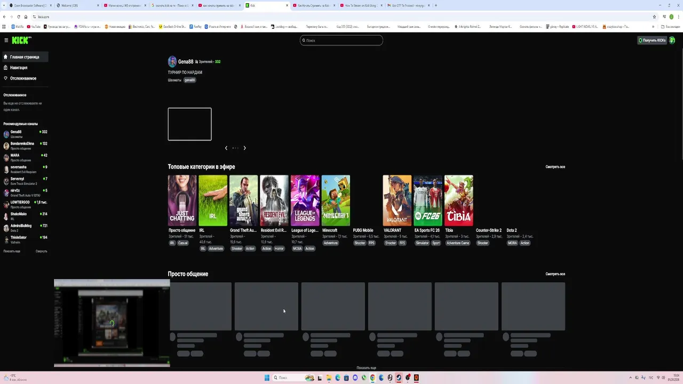Viewport: 683px width, 384px height.
Task: Open a new browser tab with plus
Action: coord(436,5)
